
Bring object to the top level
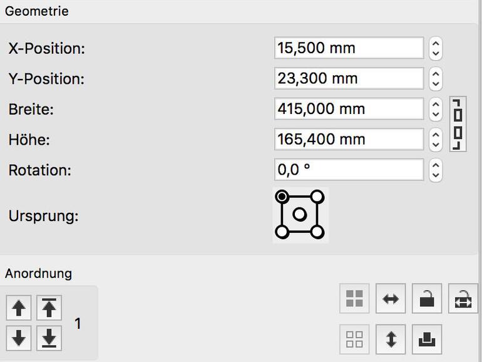(x=49, y=308)
